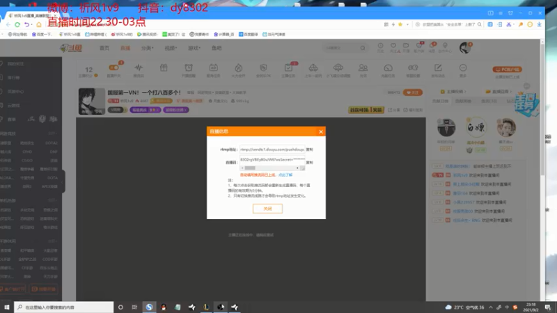Switch to the 贡献周榜 tab
This screenshot has width=557, height=313.
(463, 101)
